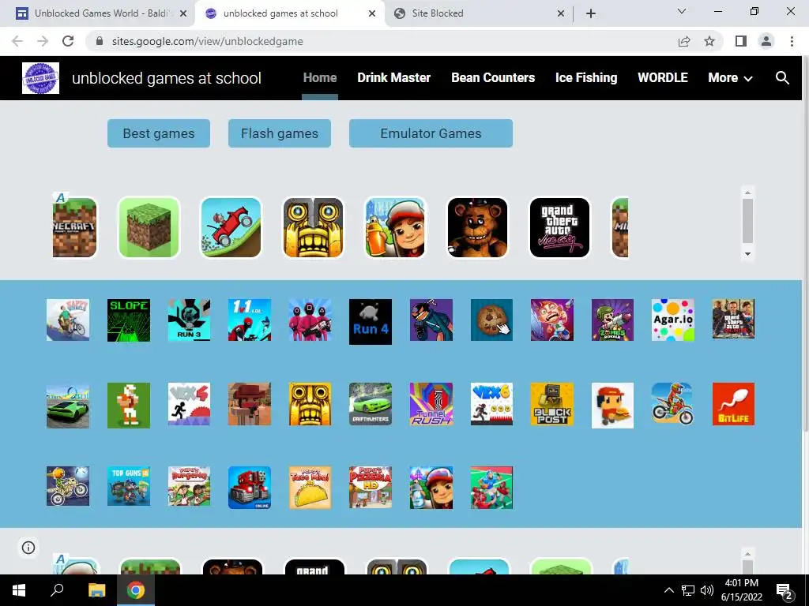
Task: Open the Moto X3M dirt bike icon
Action: point(673,404)
